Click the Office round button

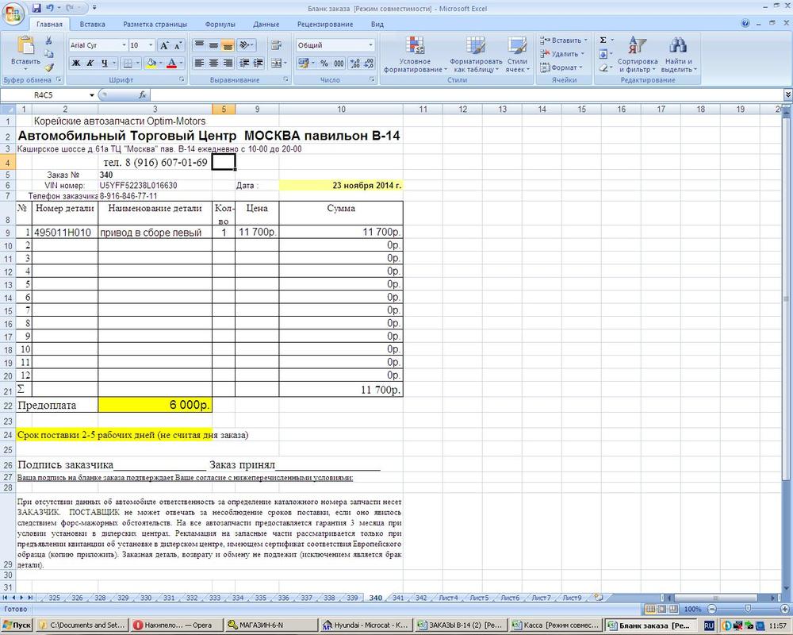click(13, 14)
